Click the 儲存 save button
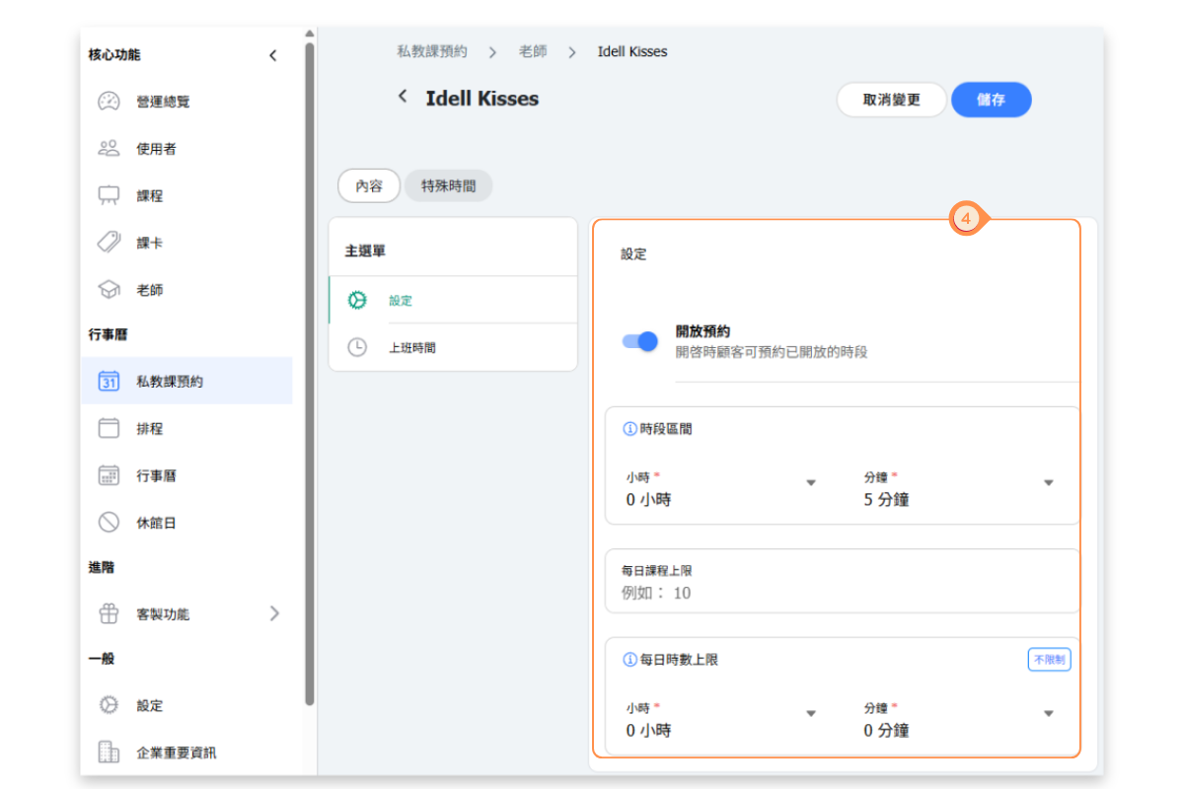Image resolution: width=1184 pixels, height=789 pixels. (991, 100)
